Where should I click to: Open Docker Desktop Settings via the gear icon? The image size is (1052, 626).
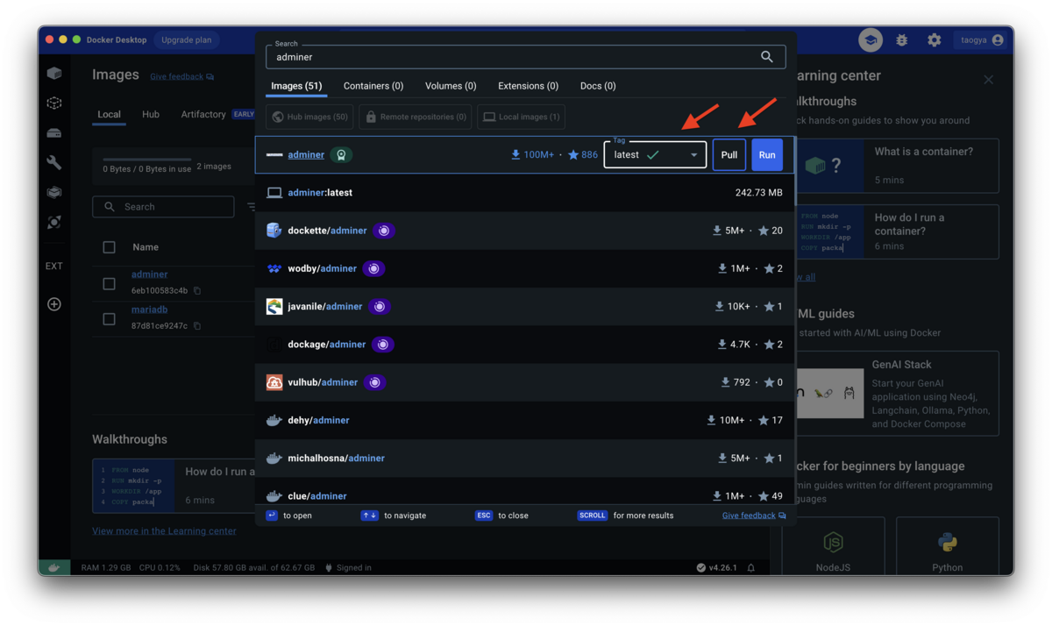934,39
